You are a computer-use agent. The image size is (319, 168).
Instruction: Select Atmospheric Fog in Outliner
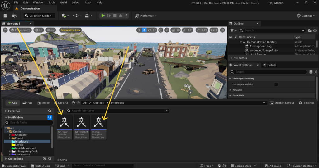click(260, 46)
